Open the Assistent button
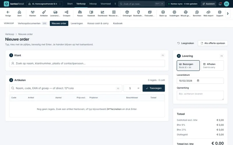Viewport: 233px width, 145px height. [209, 4]
